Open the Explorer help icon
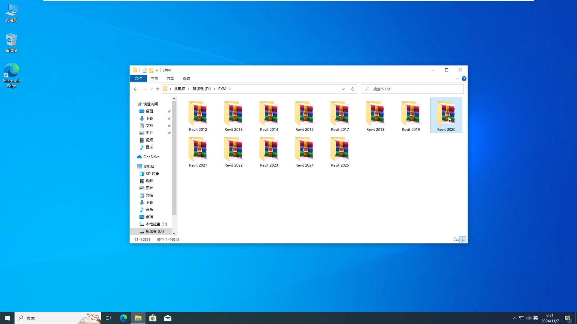The width and height of the screenshot is (577, 324). pos(464,79)
